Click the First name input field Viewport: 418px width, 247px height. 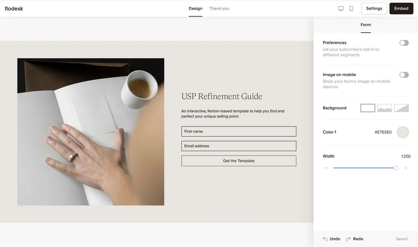pyautogui.click(x=239, y=131)
